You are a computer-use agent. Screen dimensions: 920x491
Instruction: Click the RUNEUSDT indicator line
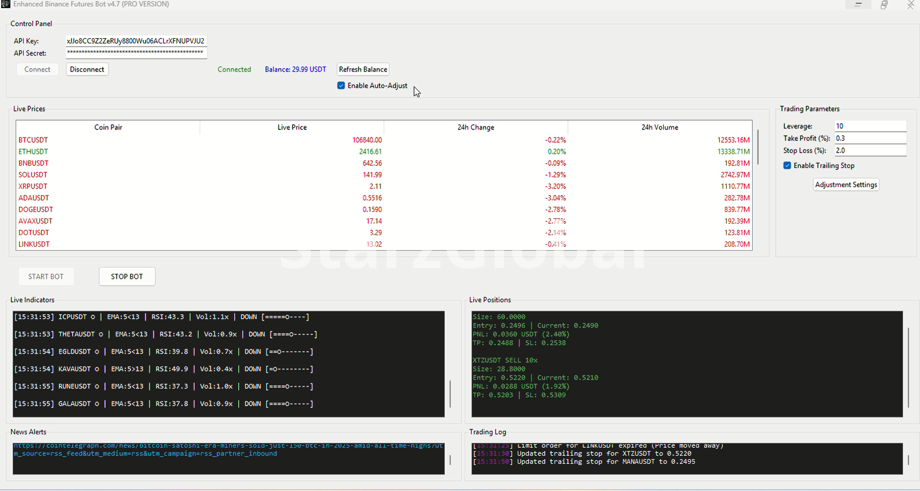pyautogui.click(x=164, y=386)
